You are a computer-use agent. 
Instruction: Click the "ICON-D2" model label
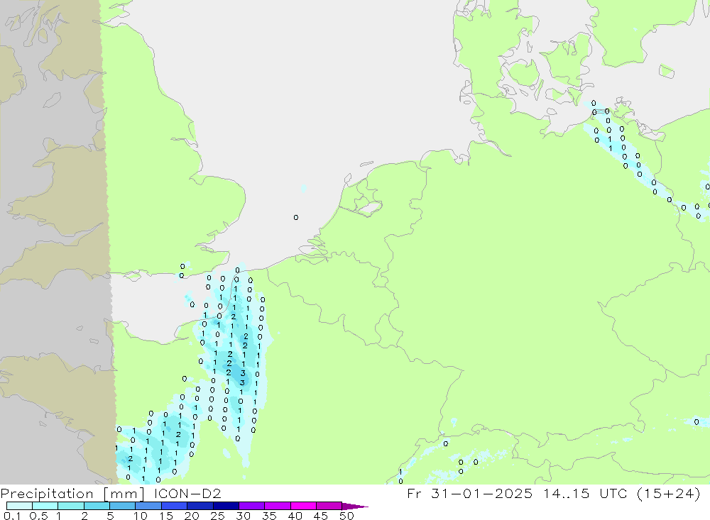(x=187, y=493)
